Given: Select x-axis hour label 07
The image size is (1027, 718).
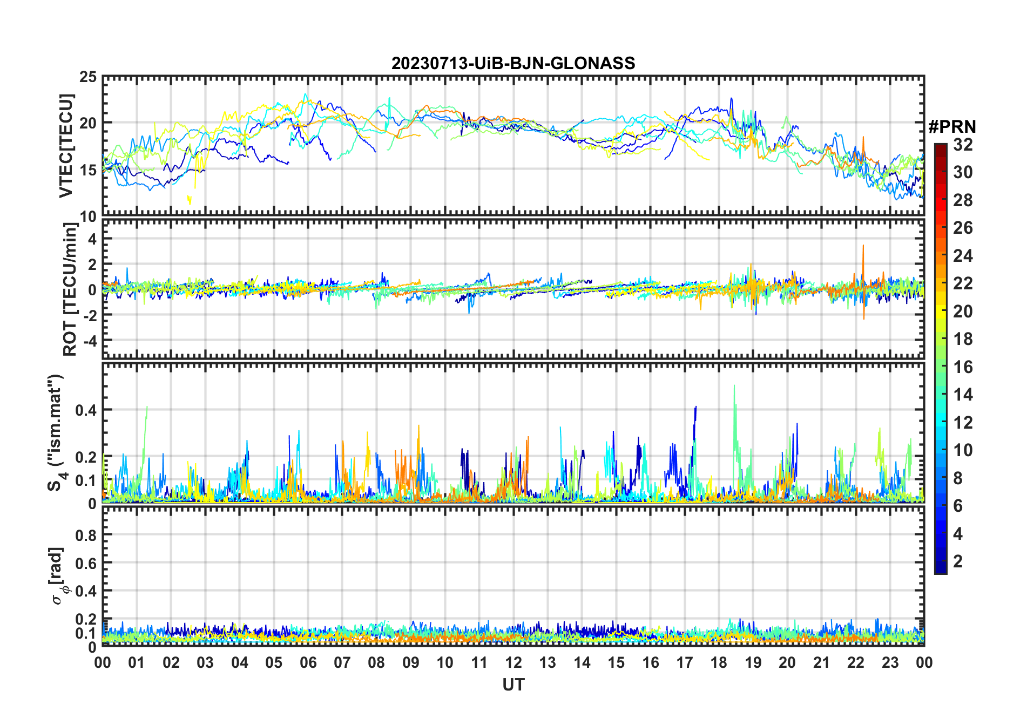Looking at the screenshot, I should [342, 662].
